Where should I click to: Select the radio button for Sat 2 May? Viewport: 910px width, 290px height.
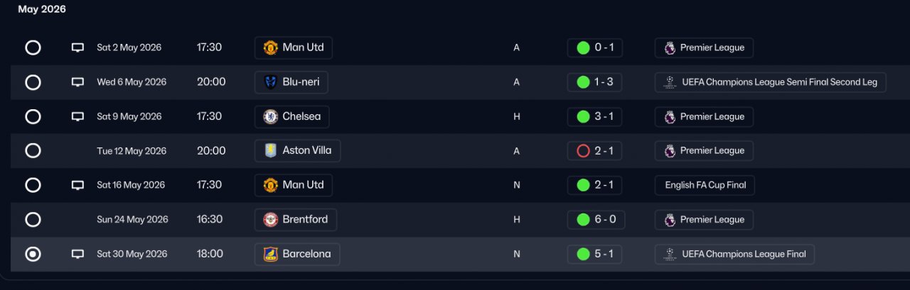(x=33, y=48)
